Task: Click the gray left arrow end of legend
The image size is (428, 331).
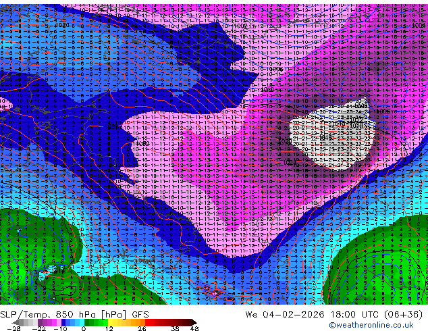Action: click(16, 322)
